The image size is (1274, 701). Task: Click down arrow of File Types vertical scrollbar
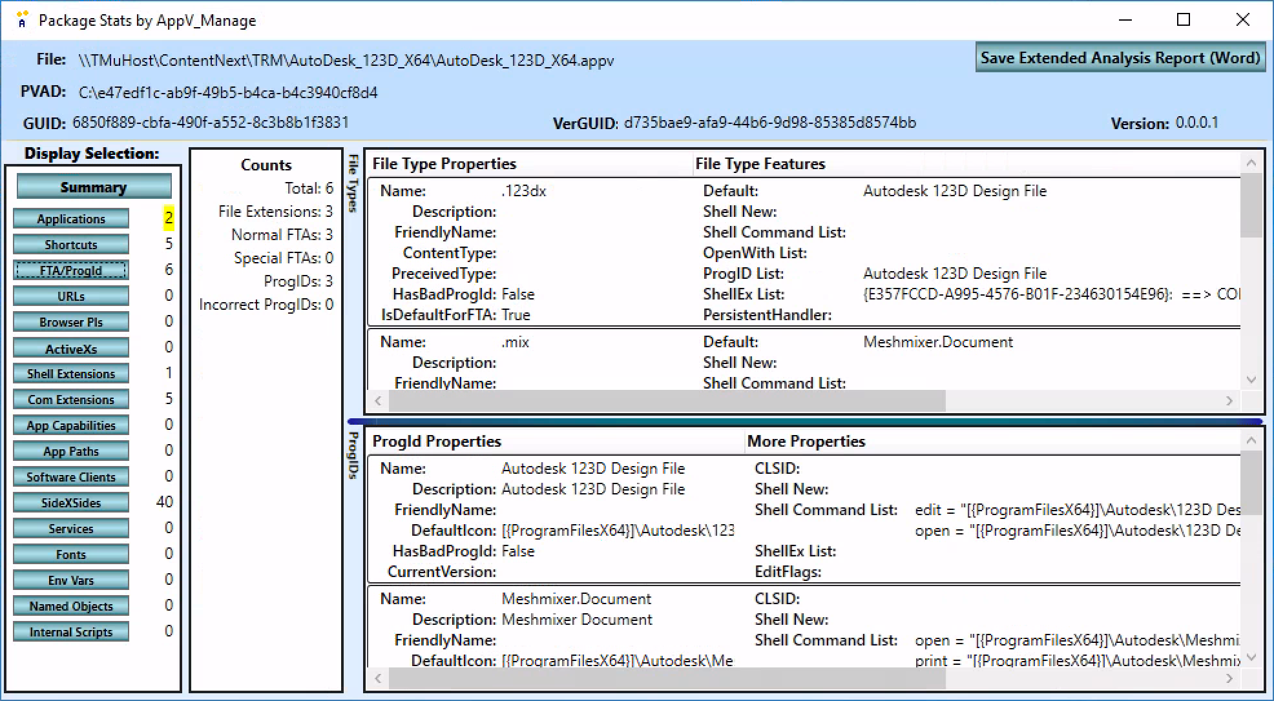pos(1251,380)
